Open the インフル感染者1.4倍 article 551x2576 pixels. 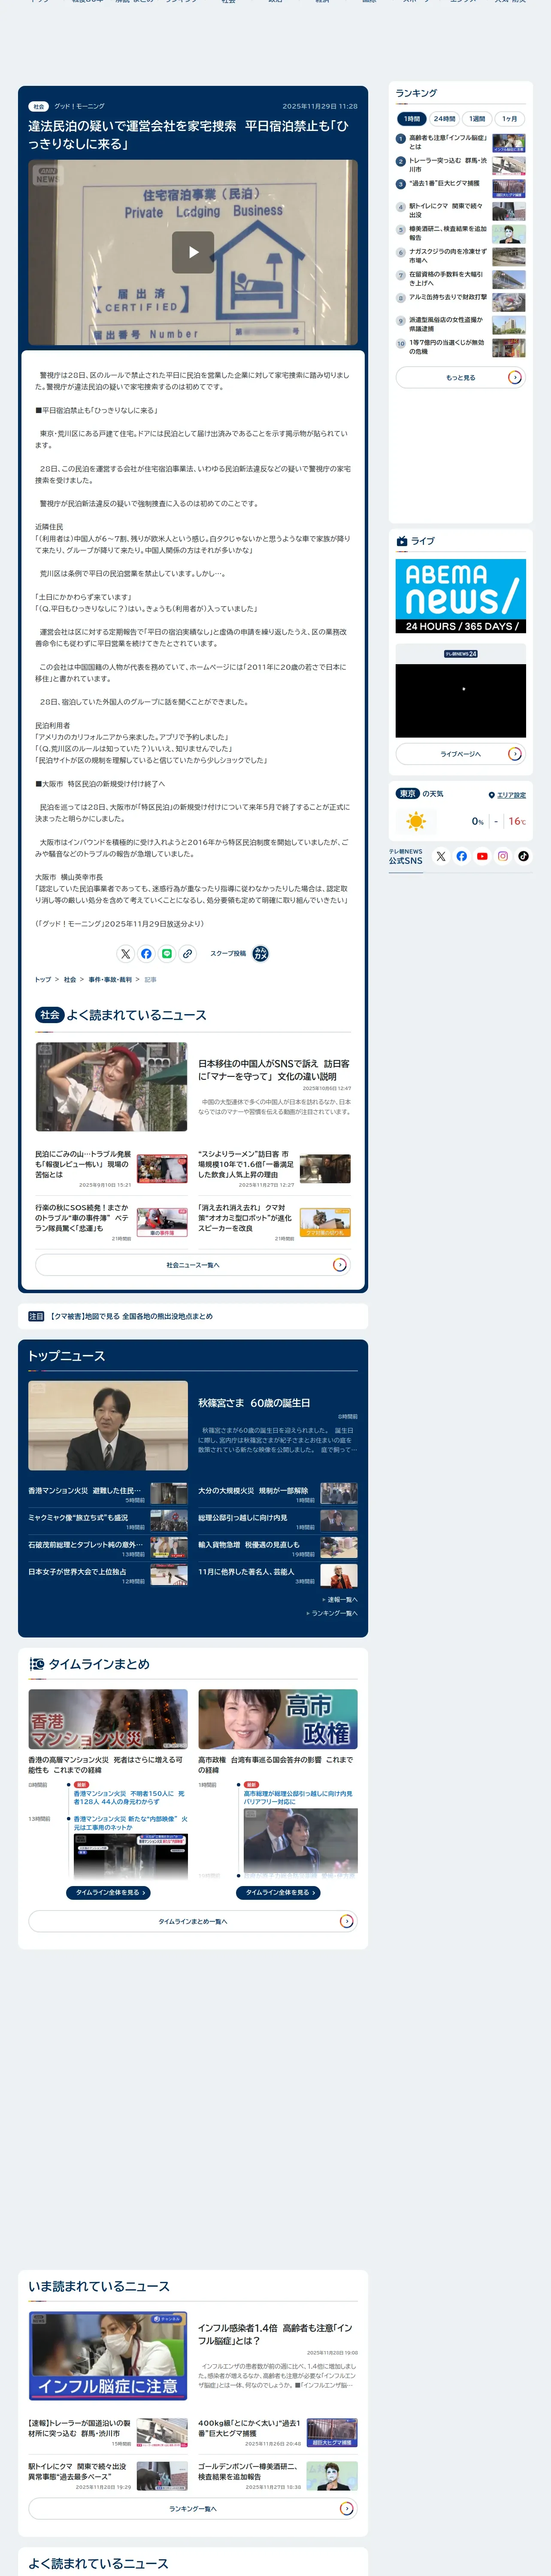[x=275, y=2334]
